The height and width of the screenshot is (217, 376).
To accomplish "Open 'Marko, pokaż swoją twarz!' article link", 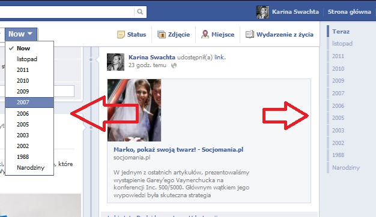I will (x=178, y=150).
